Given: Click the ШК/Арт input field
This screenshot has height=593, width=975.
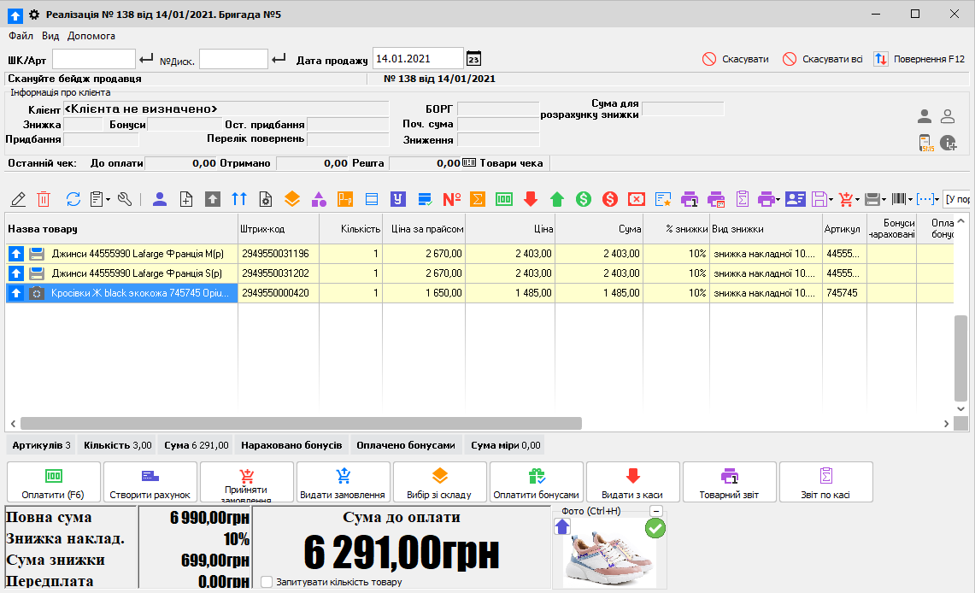Looking at the screenshot, I should [x=94, y=59].
